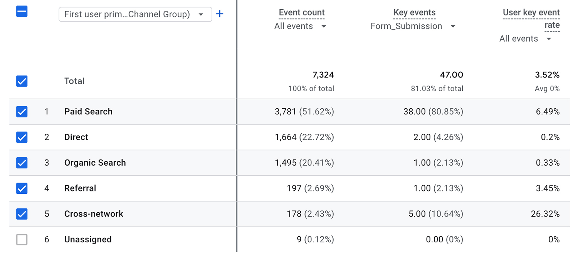Click the arrow beside All events under Event count
Viewport: 578px width, 257px height.
(324, 26)
